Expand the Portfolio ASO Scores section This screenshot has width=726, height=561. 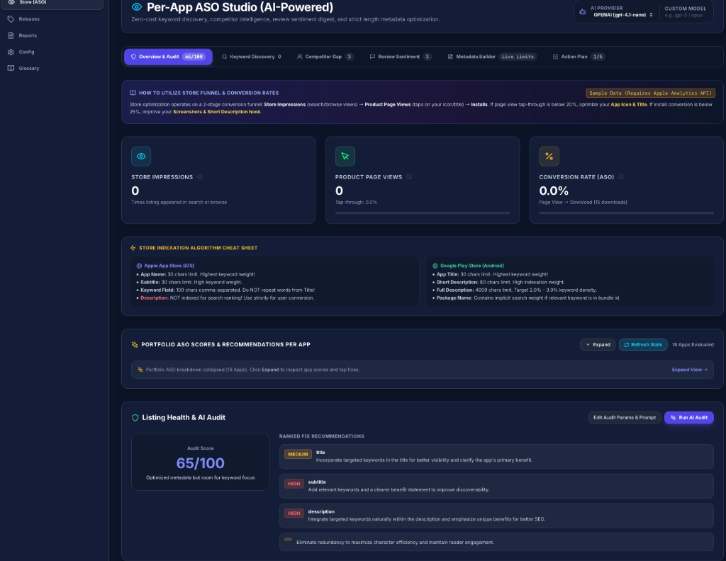point(598,344)
